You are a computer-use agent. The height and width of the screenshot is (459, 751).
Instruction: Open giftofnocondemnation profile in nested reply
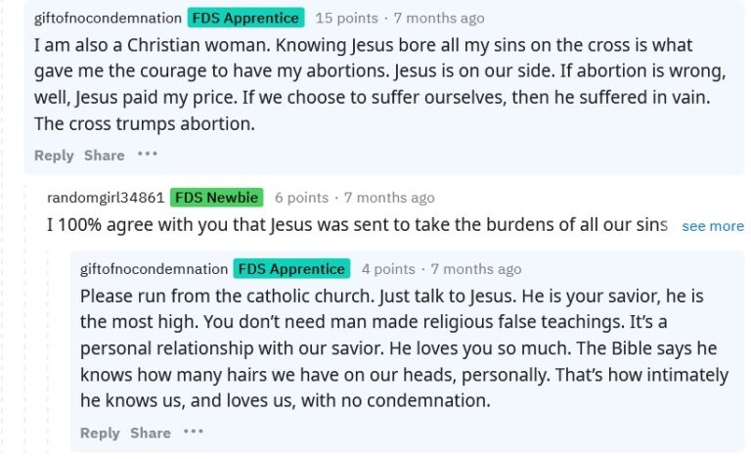(x=153, y=269)
